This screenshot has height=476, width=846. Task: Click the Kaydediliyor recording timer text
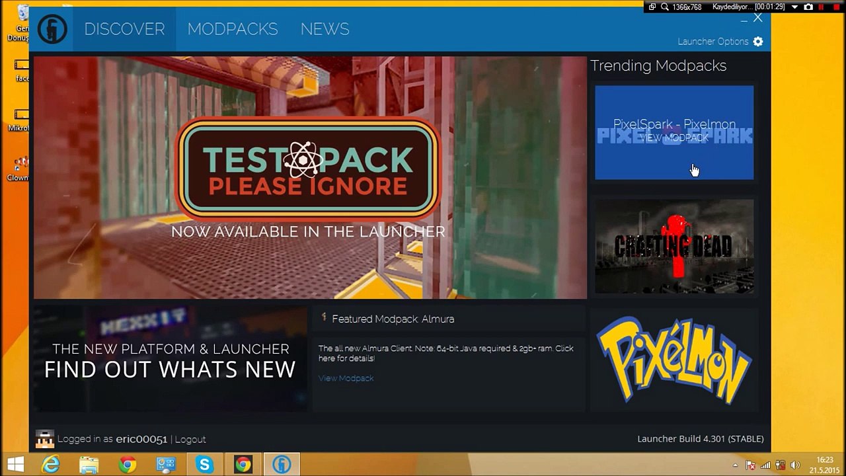(748, 7)
